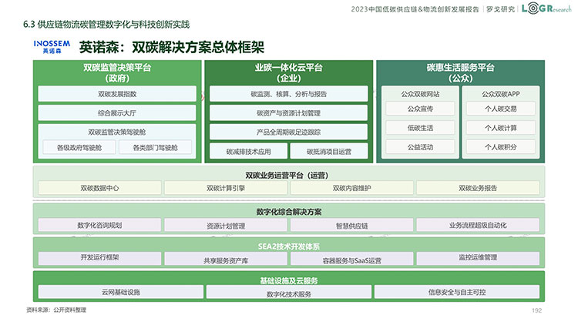Select the 双碳内容维护 box
This screenshot has width=578, height=325.
[x=351, y=188]
